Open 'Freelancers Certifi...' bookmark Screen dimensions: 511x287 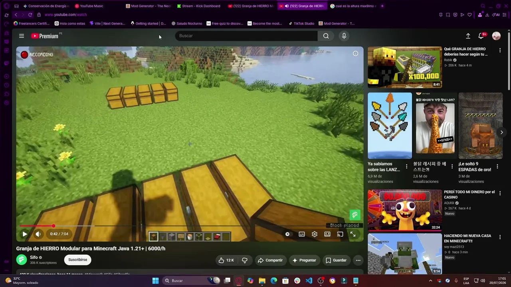32,24
